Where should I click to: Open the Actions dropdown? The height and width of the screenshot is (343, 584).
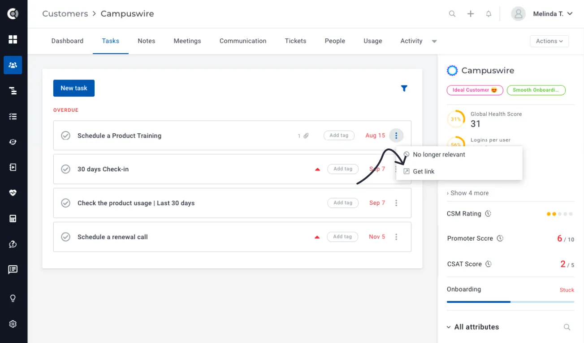[x=549, y=41]
